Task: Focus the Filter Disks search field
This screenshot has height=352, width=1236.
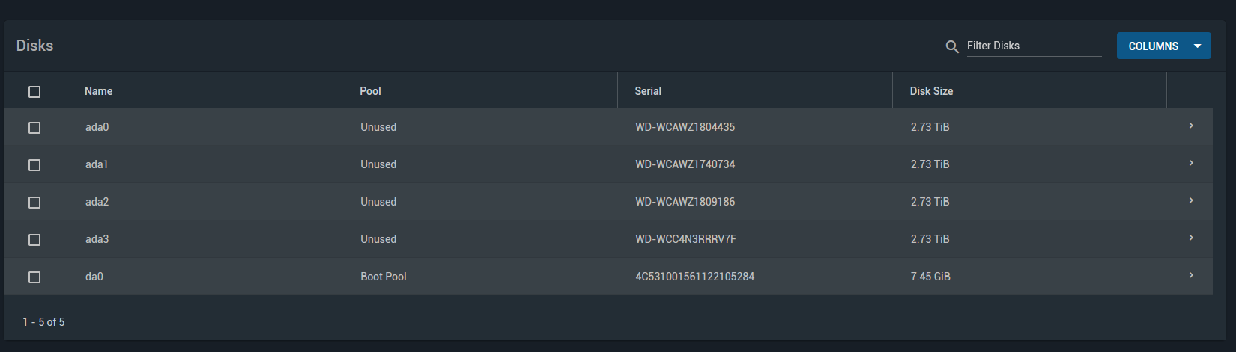Action: click(1034, 46)
